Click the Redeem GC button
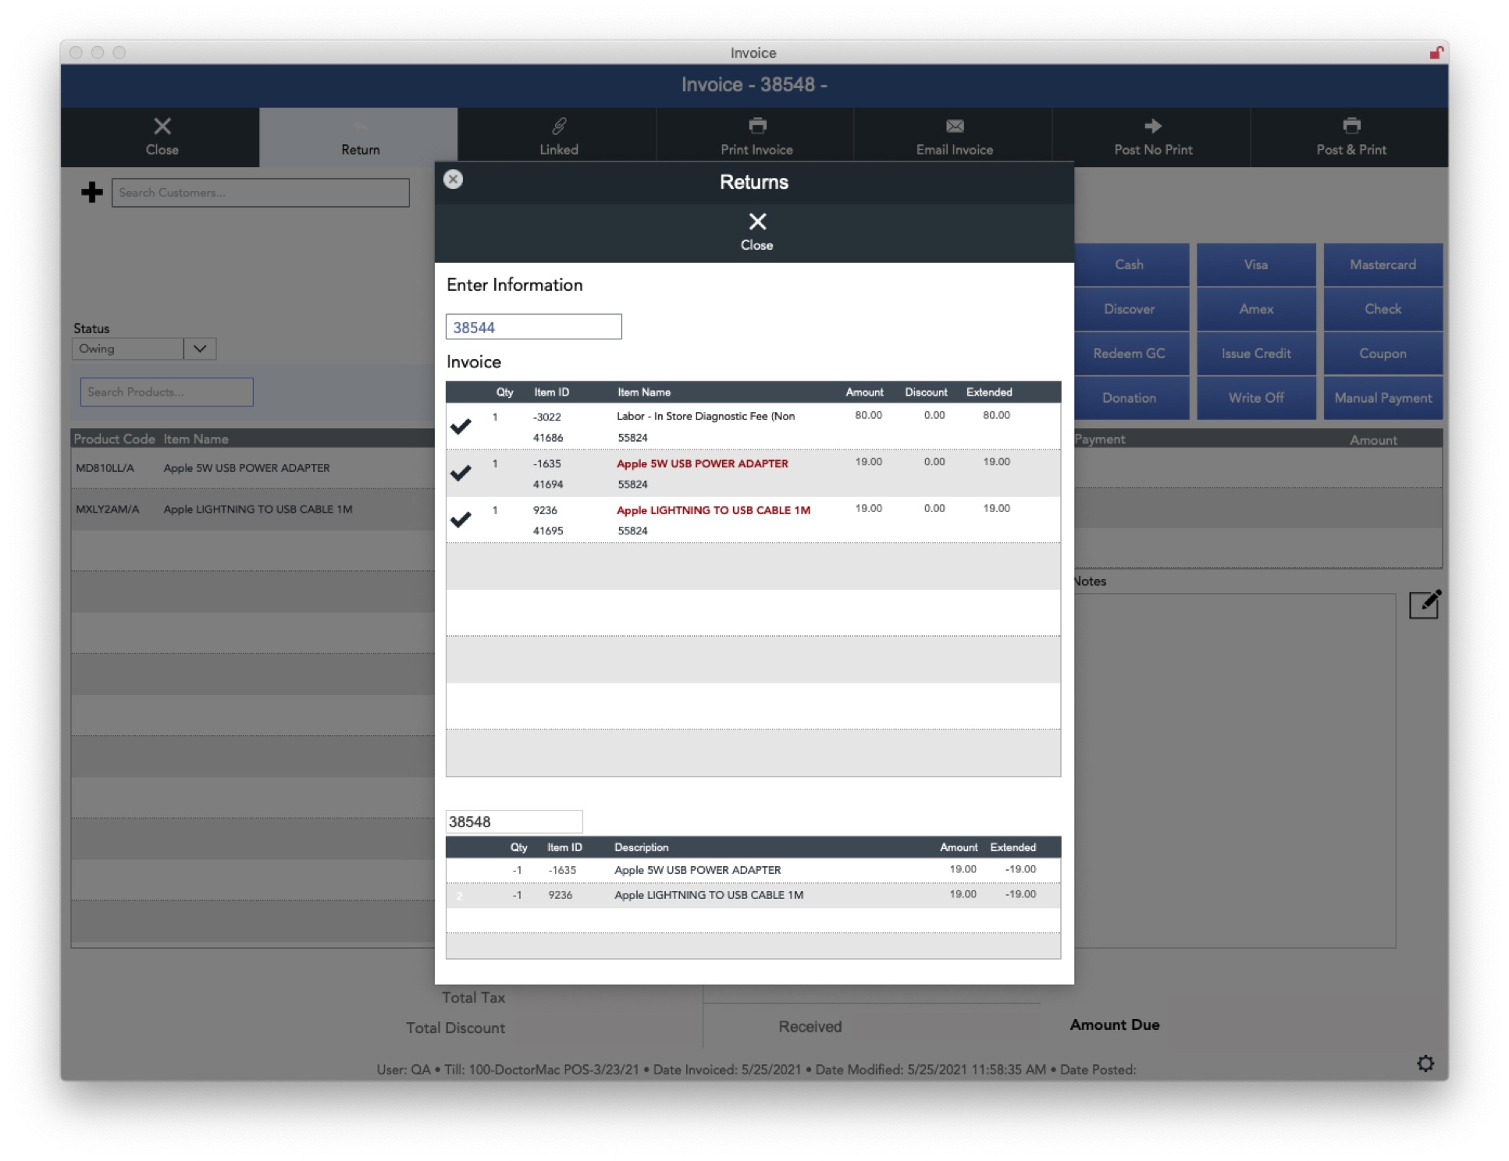 coord(1129,353)
